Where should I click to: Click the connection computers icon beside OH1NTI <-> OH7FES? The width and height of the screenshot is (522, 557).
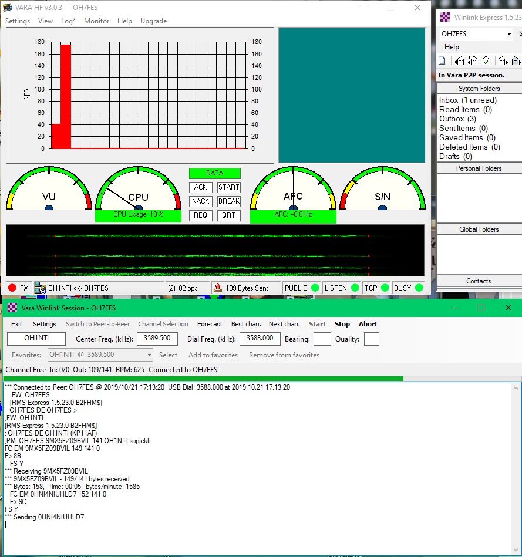[x=40, y=288]
